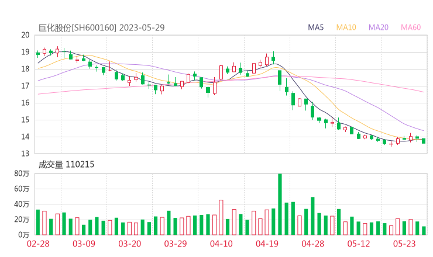Click the price axis value 13
The width and height of the screenshot is (433, 257).
coord(25,154)
